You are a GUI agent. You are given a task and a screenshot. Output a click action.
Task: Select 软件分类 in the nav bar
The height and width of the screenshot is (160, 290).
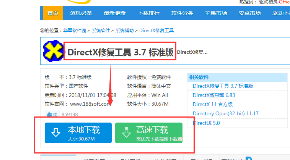(x=182, y=13)
